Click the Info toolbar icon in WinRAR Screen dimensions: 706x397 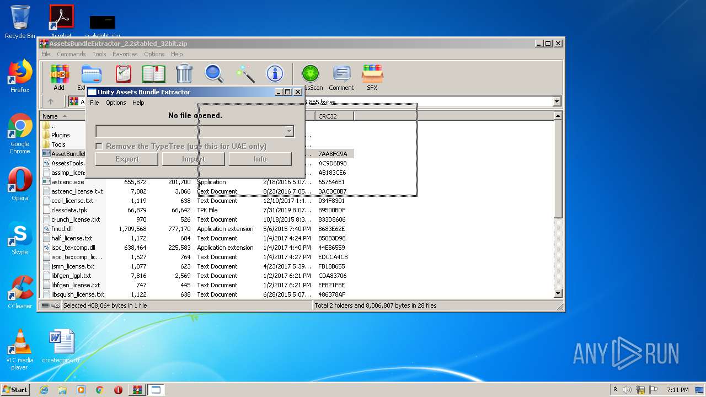(x=275, y=74)
